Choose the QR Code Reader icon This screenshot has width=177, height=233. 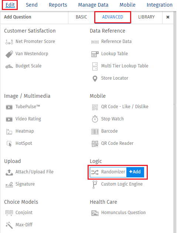point(95,144)
